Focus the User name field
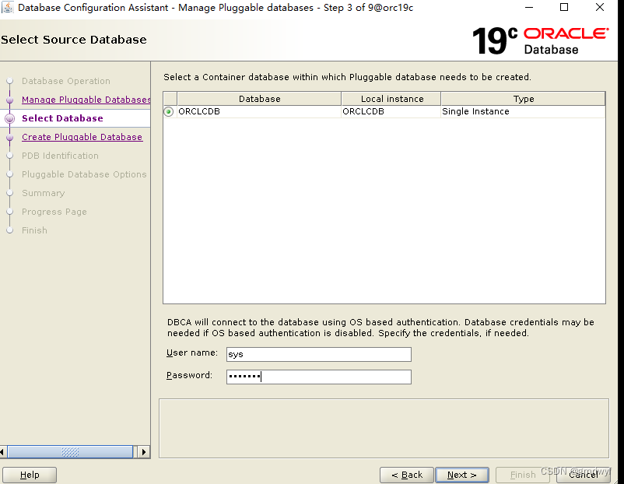Viewport: 624px width, 484px height. [319, 354]
